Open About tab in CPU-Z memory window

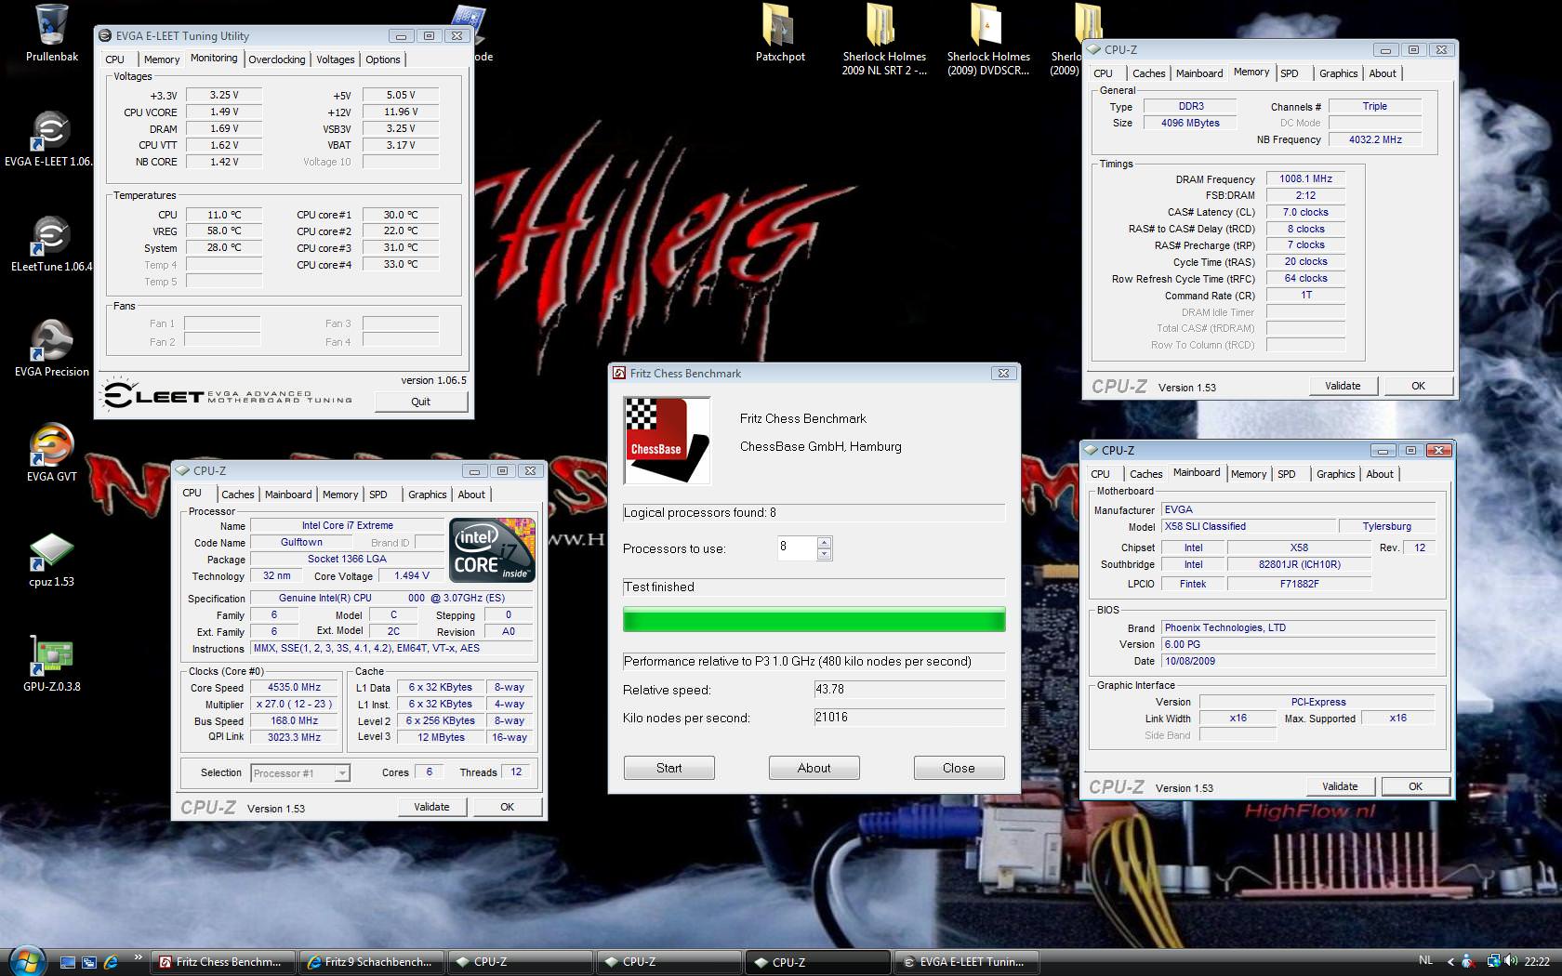[x=1383, y=73]
